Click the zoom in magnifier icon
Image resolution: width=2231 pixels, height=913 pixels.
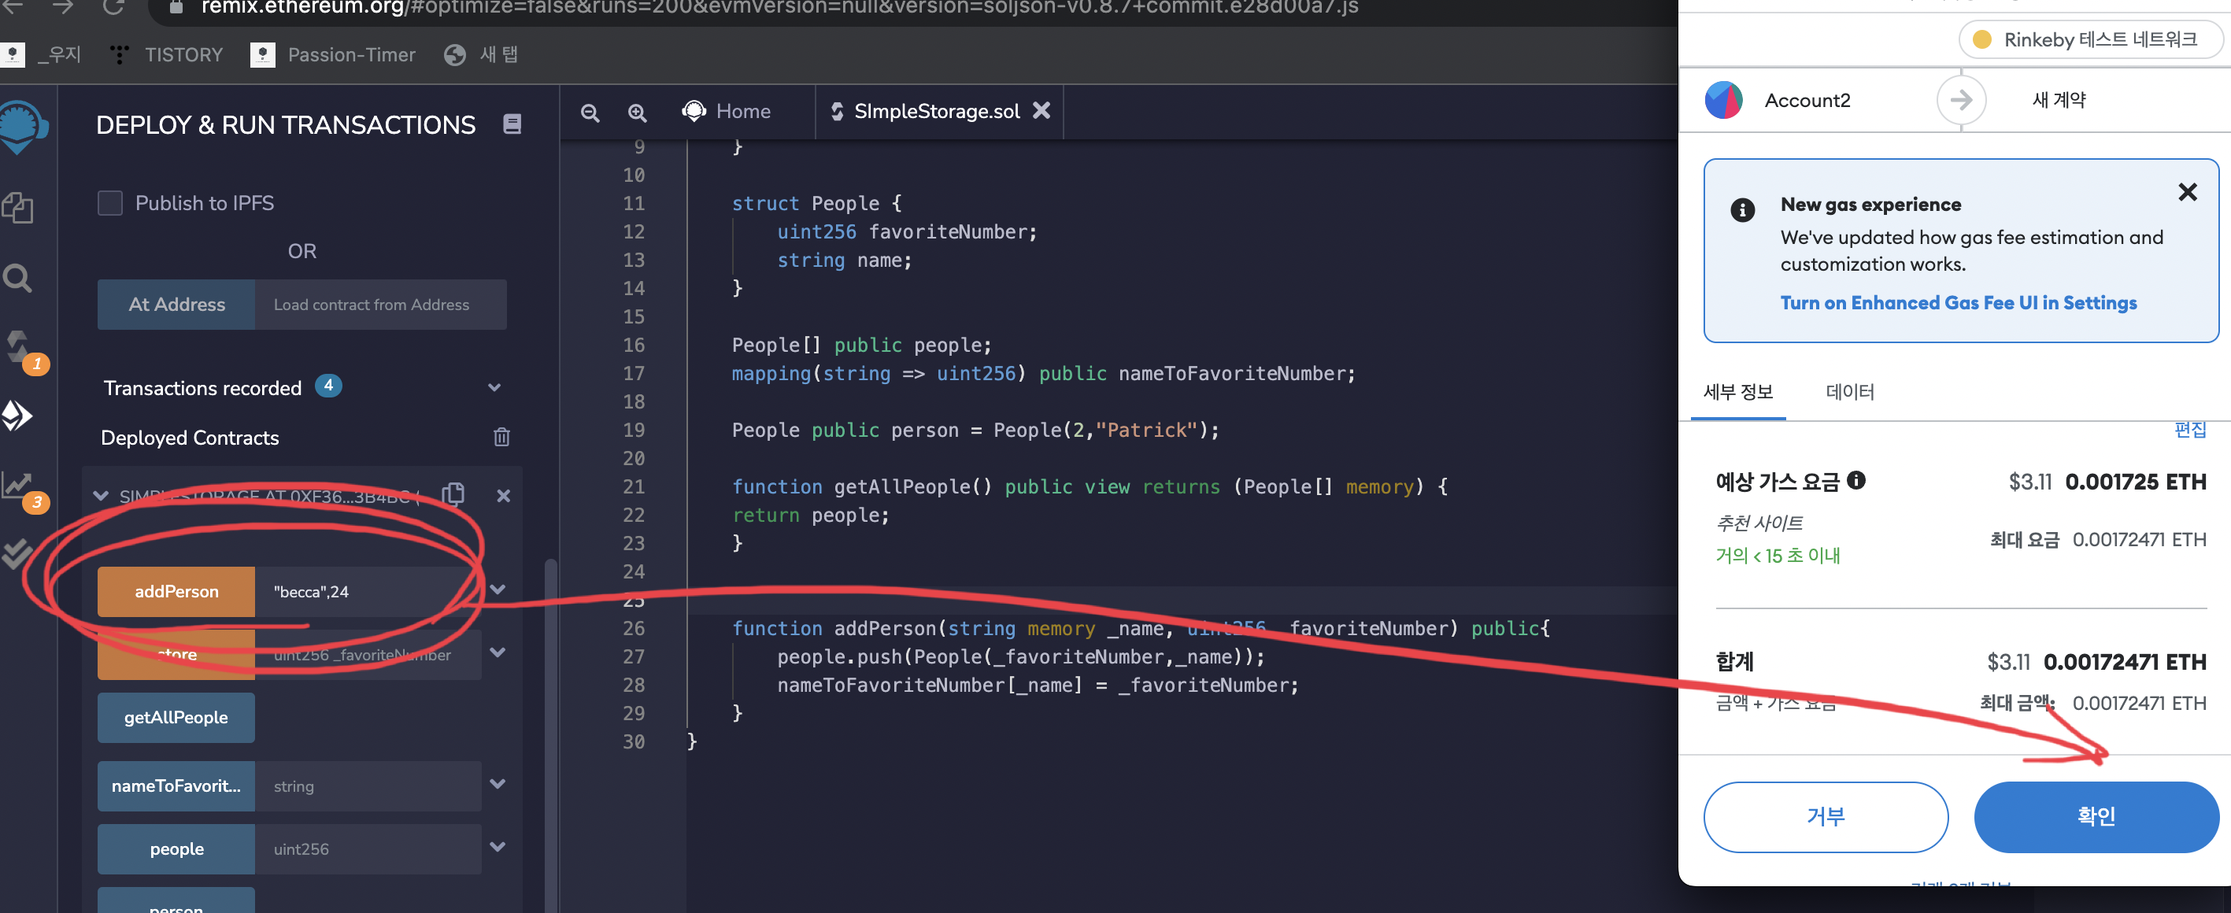click(x=637, y=113)
